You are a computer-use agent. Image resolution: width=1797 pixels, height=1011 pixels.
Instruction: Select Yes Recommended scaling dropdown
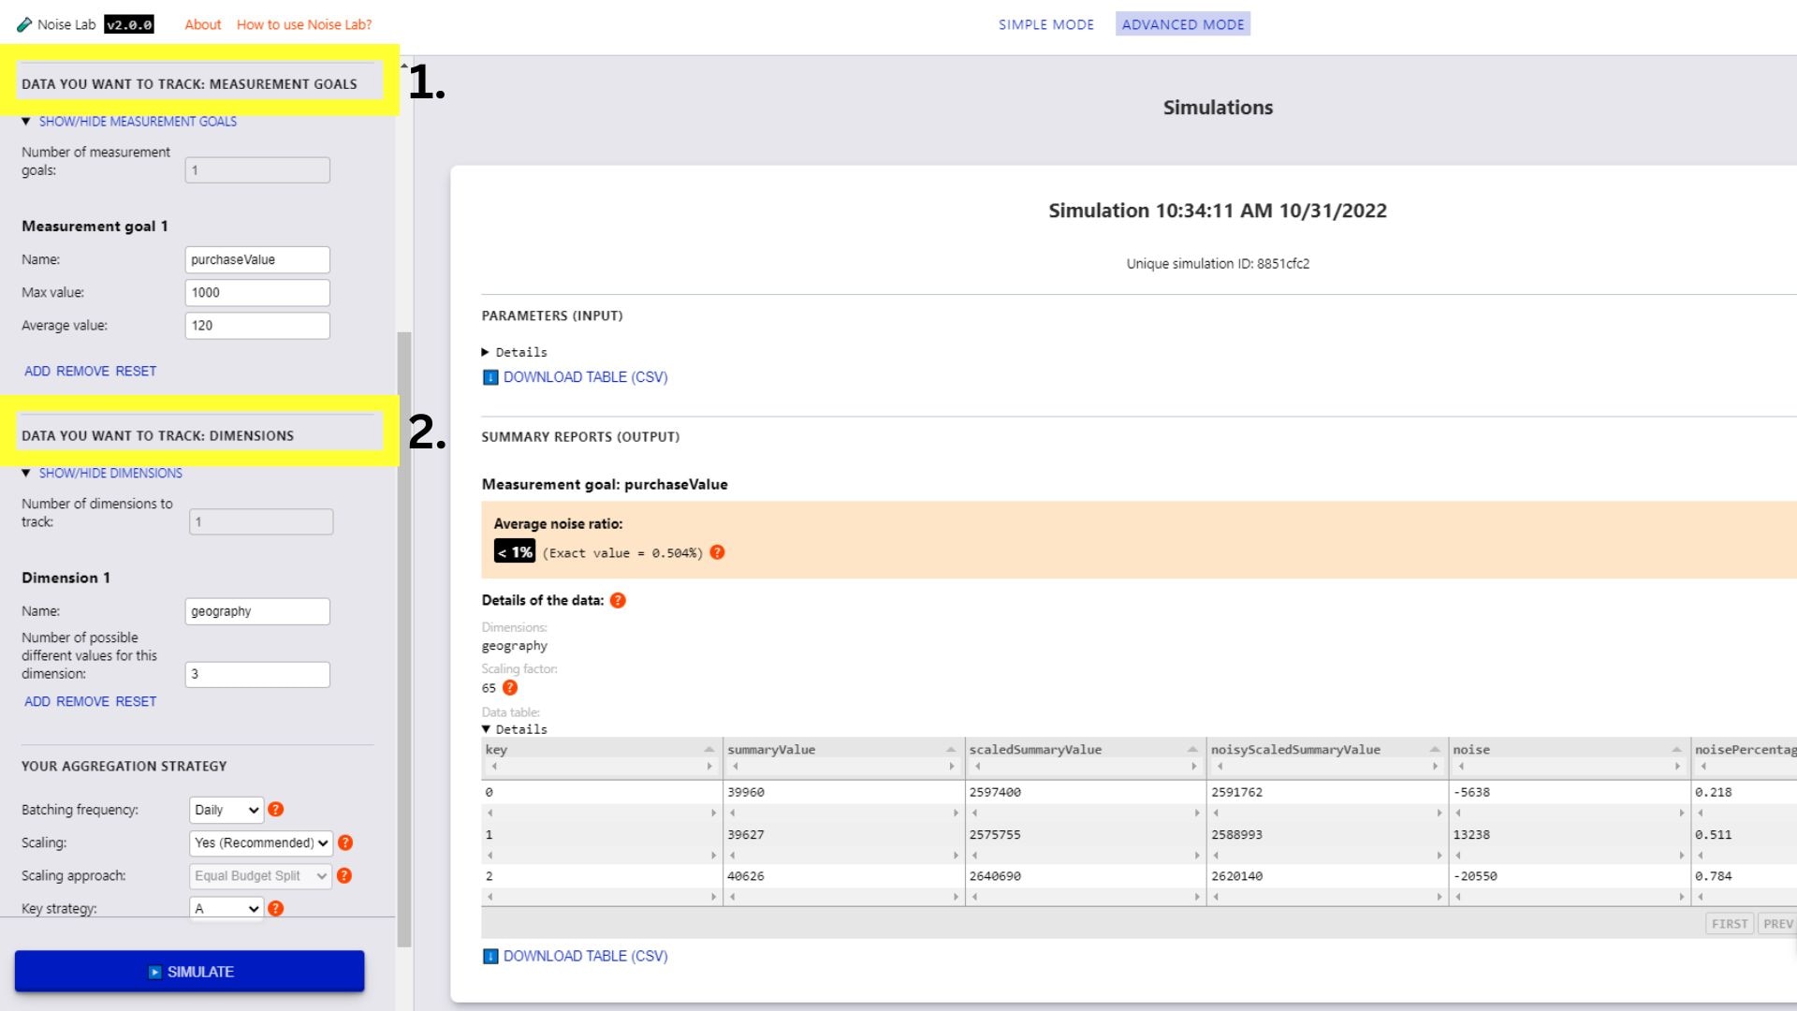[x=260, y=842]
